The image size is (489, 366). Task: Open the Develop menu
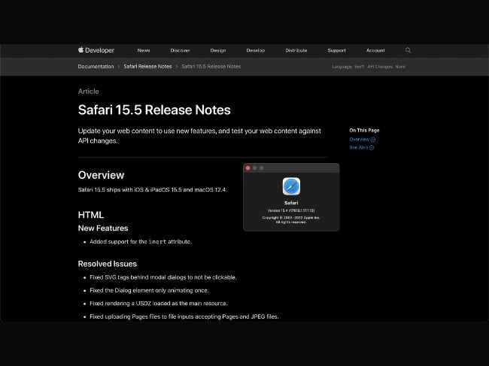(x=256, y=50)
